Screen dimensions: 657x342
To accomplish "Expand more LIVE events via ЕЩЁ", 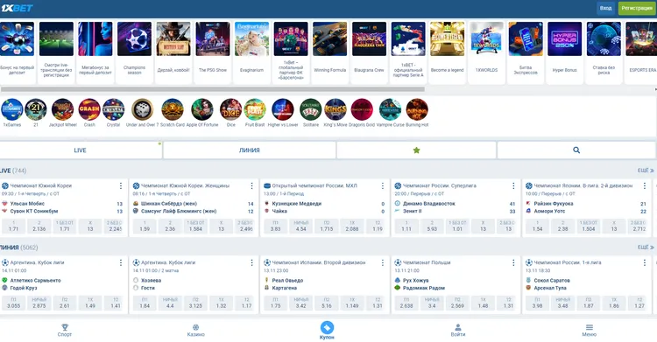I will 646,171.
